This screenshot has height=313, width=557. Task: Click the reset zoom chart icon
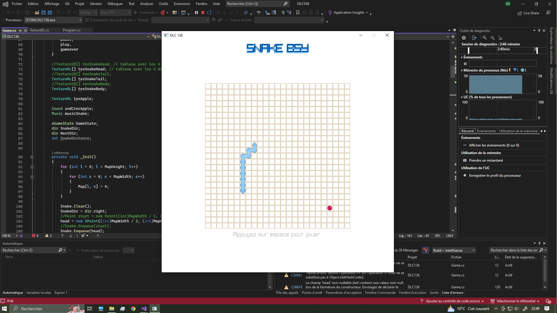(x=500, y=38)
